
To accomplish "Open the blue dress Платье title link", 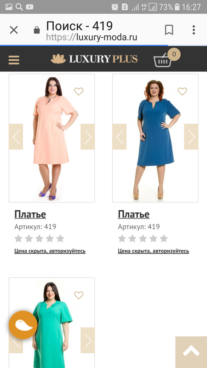I will click(x=133, y=214).
